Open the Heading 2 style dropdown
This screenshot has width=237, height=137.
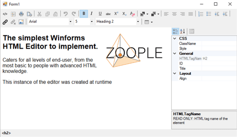[x=138, y=22]
